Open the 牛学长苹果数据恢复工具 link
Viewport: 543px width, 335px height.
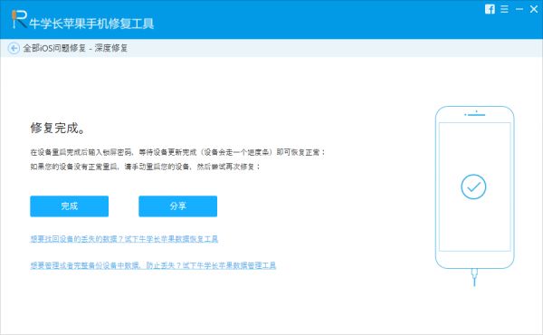(124, 239)
